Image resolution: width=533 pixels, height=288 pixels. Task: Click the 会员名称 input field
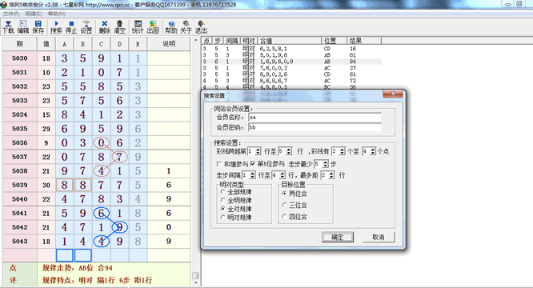pos(315,117)
